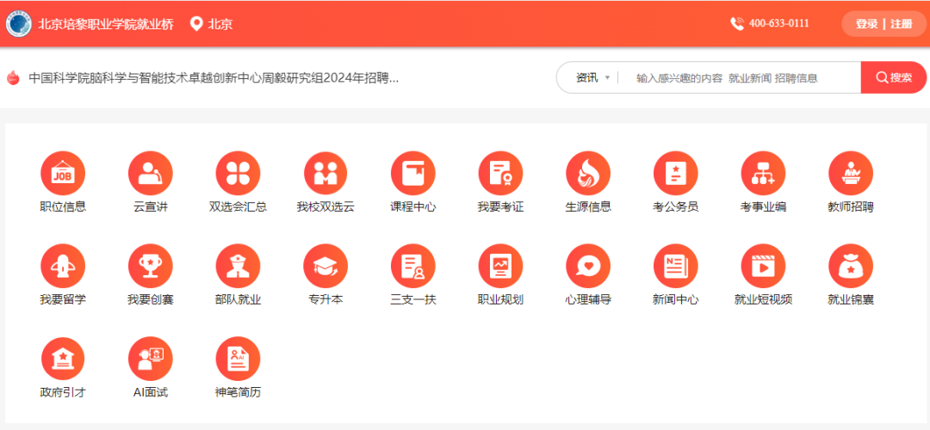Open the 我要创赛 trophy icon

click(151, 266)
